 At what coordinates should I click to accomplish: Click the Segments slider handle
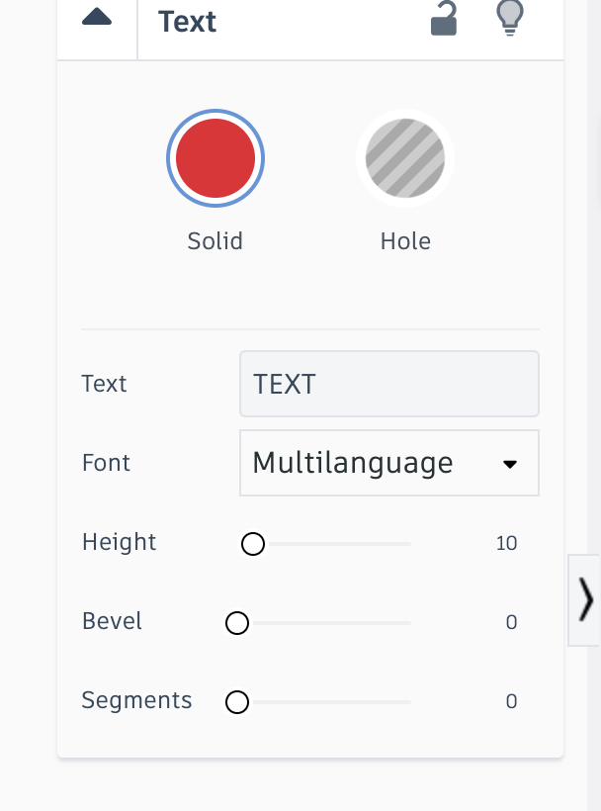point(236,702)
